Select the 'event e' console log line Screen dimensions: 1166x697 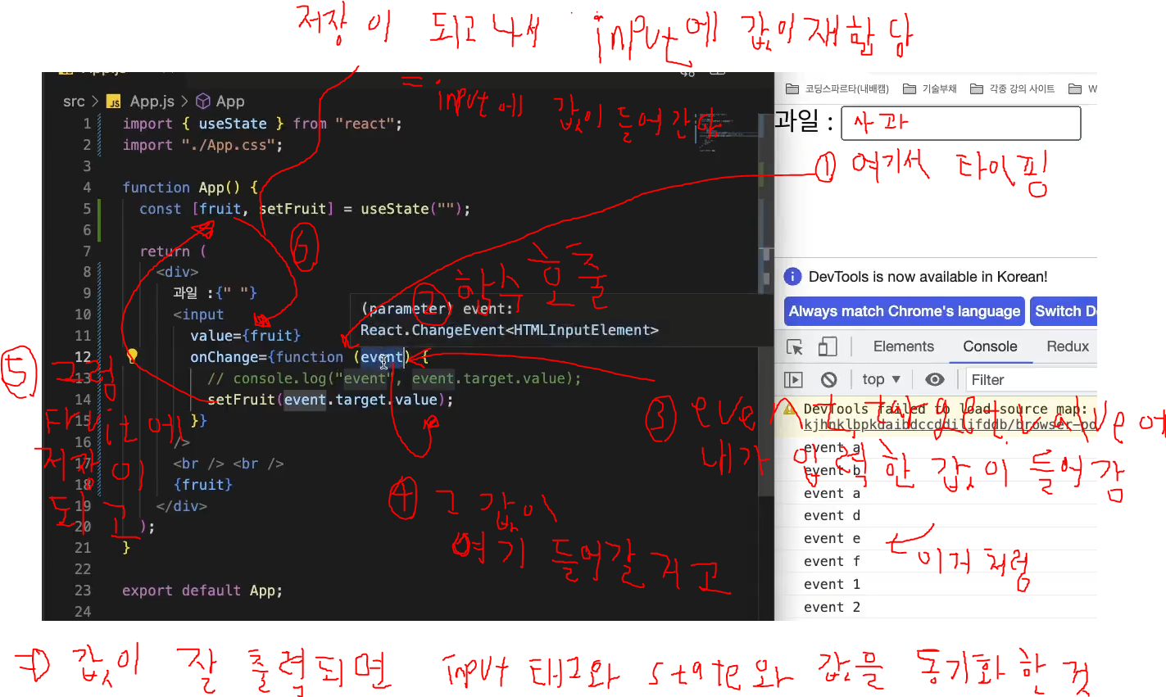832,538
